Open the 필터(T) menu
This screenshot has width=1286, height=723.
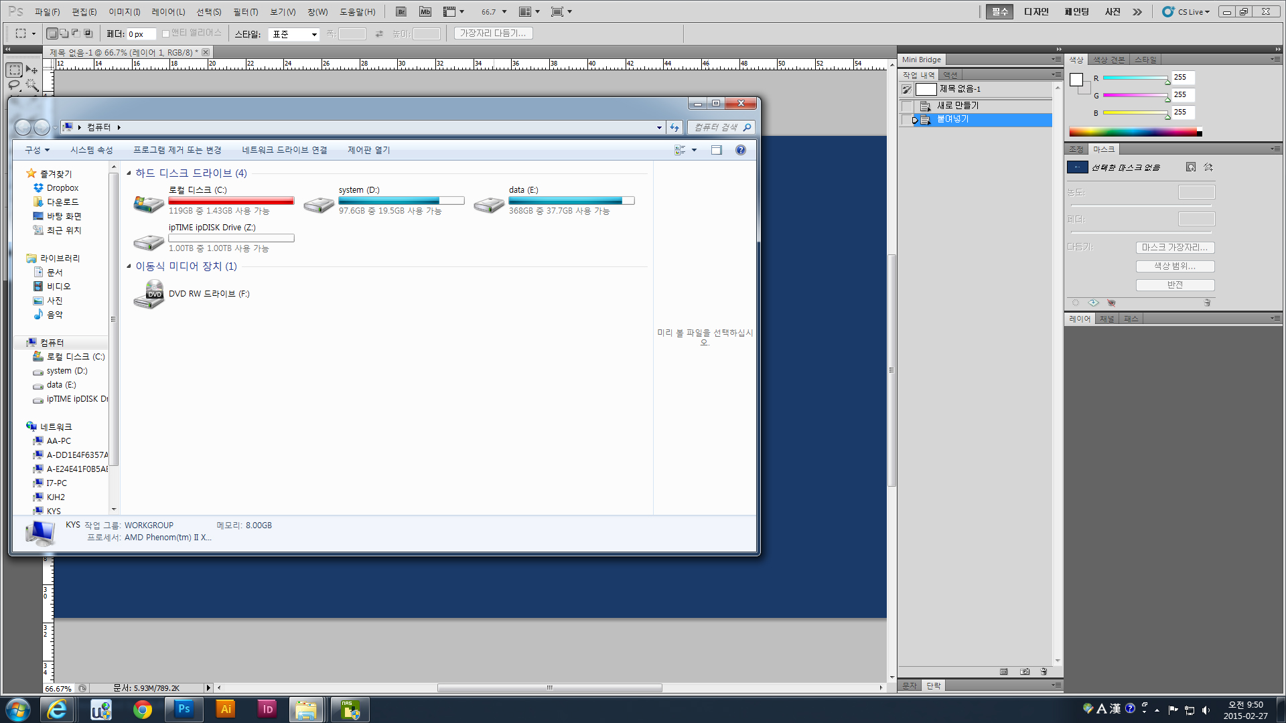[x=246, y=12]
